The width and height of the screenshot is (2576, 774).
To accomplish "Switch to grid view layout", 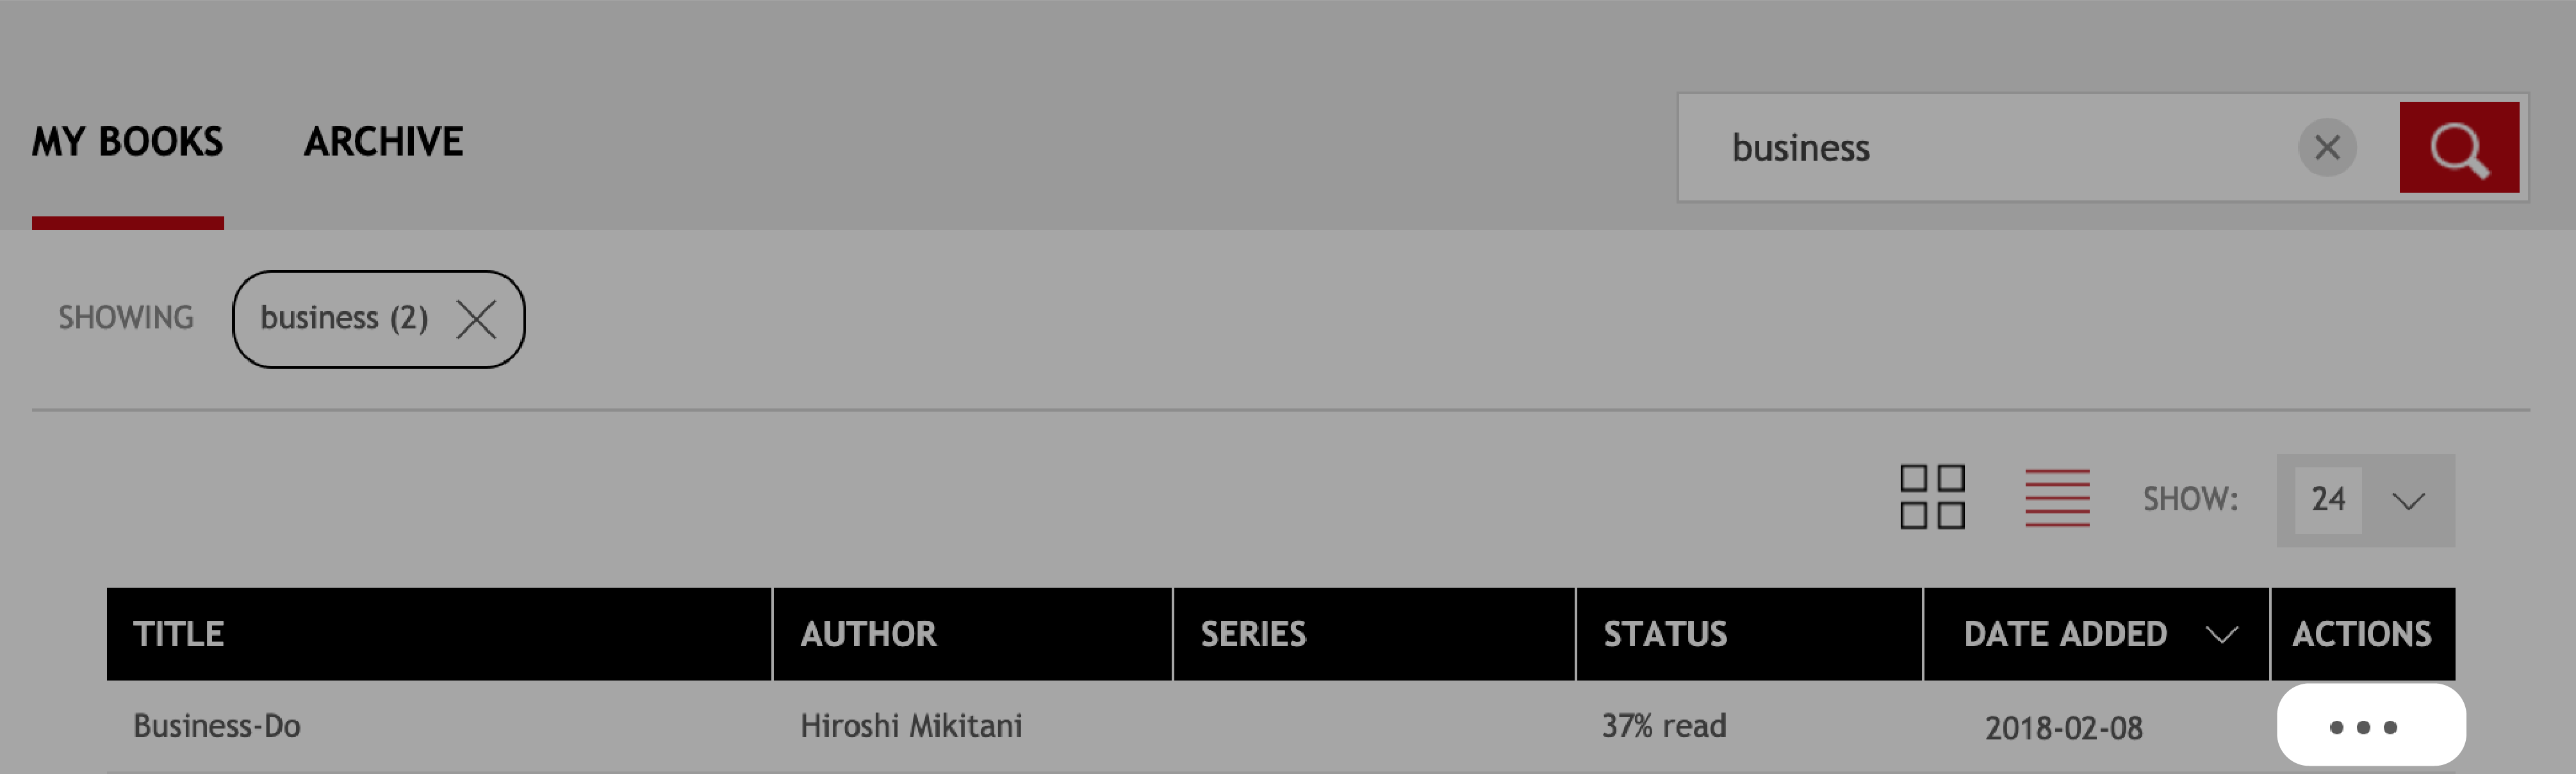I will [1931, 496].
